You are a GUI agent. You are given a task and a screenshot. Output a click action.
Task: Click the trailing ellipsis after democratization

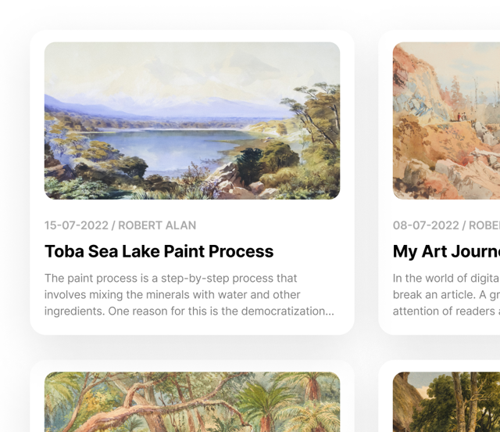point(330,313)
